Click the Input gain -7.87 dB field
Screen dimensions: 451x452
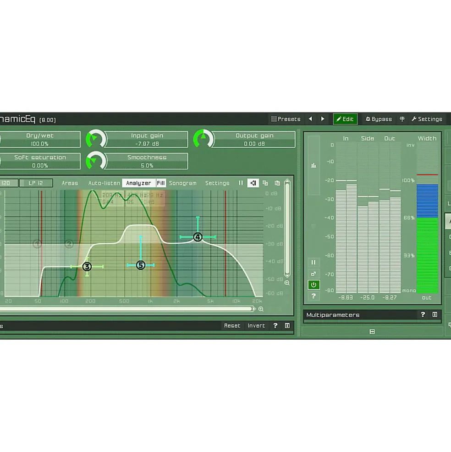tap(147, 139)
